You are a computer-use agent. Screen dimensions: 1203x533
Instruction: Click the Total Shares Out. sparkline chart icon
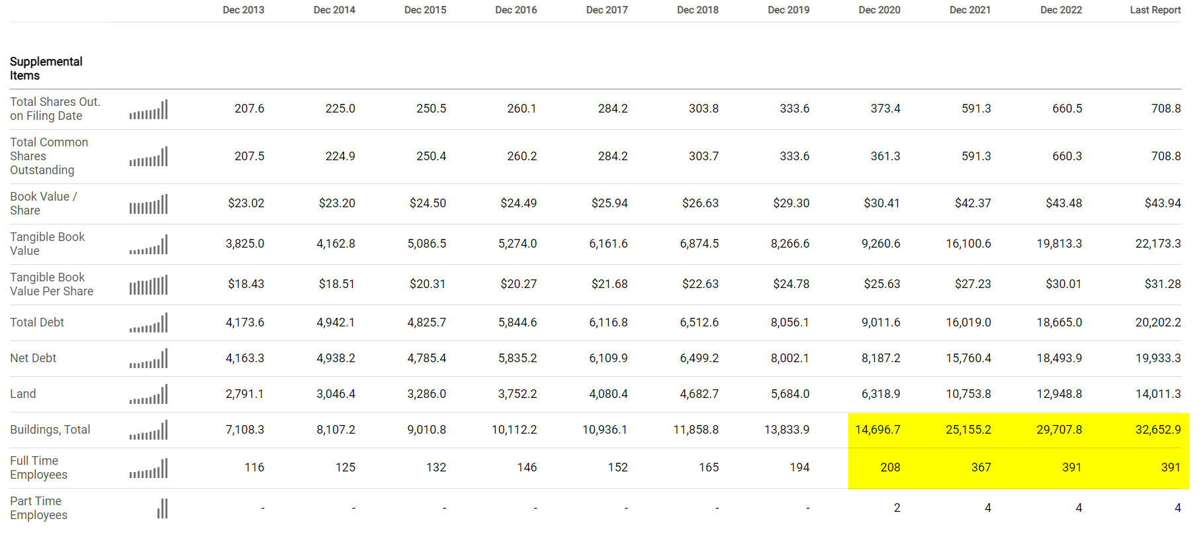click(x=149, y=109)
